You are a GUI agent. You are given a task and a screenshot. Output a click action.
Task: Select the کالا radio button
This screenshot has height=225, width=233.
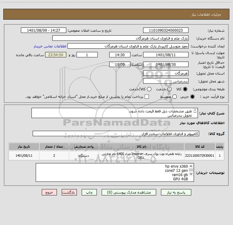point(185,89)
